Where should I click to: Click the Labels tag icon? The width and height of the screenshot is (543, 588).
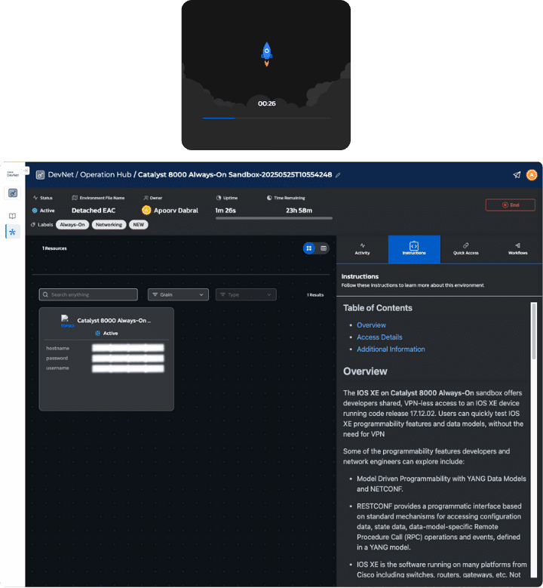coord(33,225)
